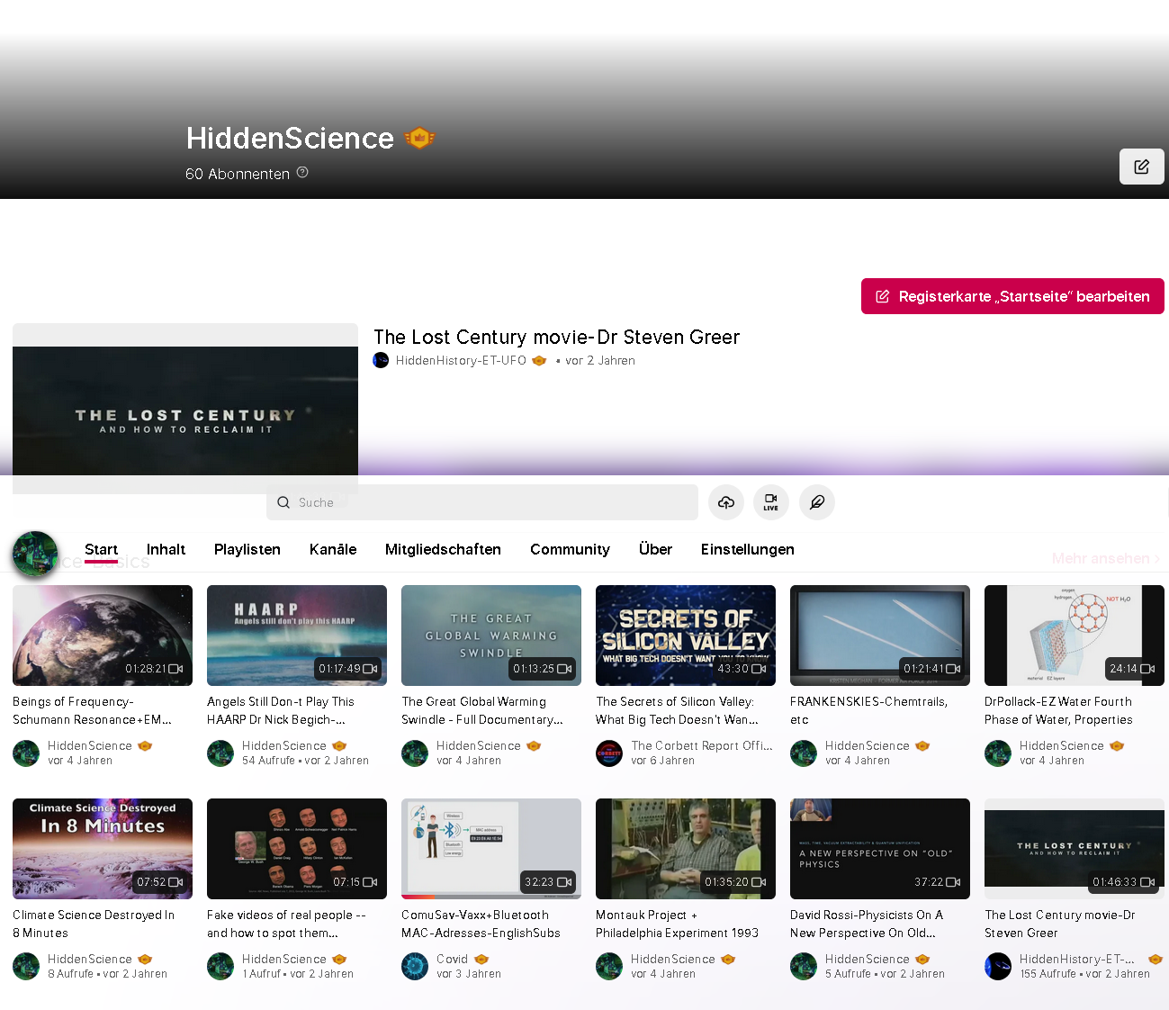Click channel avatar under FRANKENSKIES video
Screen dimensions: 1169x1010
804,753
